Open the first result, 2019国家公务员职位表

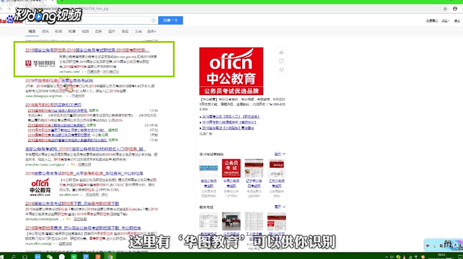(87, 50)
